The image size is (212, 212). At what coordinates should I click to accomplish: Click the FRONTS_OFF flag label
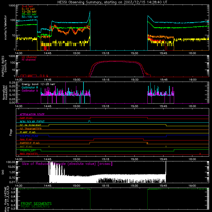tap(28, 150)
